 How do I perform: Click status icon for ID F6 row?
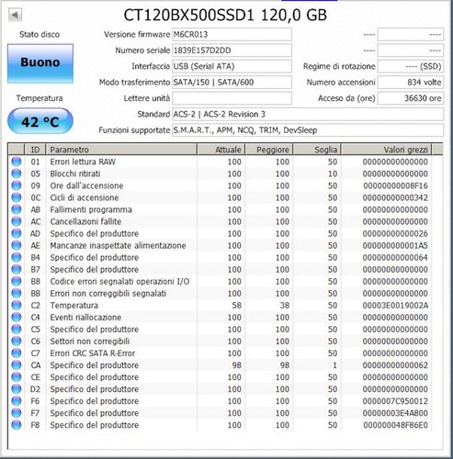(17, 401)
